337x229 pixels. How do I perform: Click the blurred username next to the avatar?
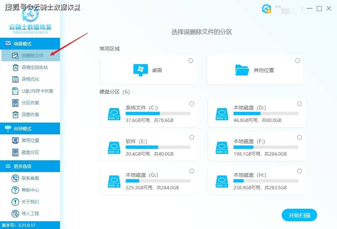tap(285, 9)
